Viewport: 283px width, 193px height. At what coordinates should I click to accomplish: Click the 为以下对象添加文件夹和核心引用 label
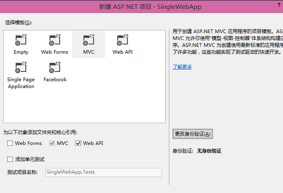40,132
